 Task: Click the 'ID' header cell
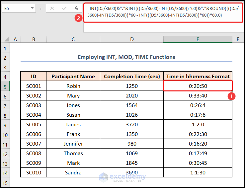point(34,76)
